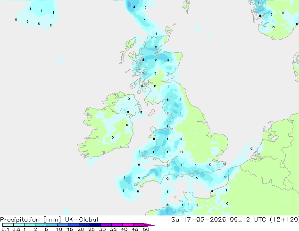Viewport: 299px width, 231px height.
Task: Click the '25' legend tick label
Action: click(91, 229)
